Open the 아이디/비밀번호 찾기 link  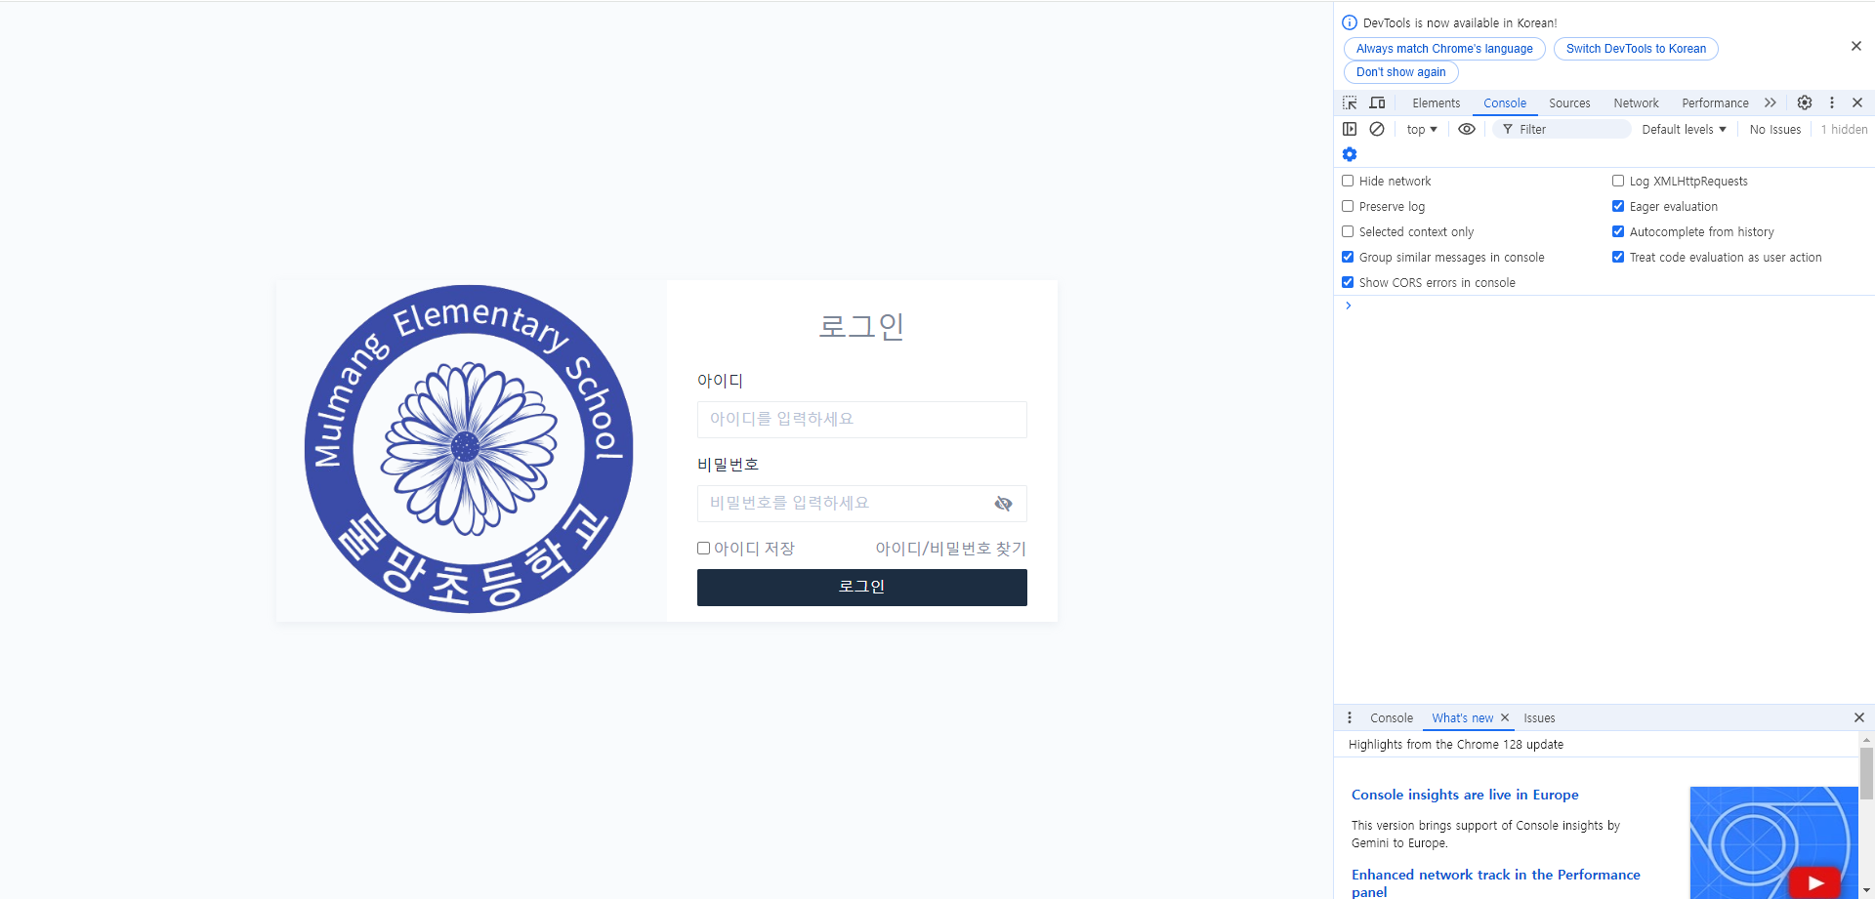coord(950,549)
